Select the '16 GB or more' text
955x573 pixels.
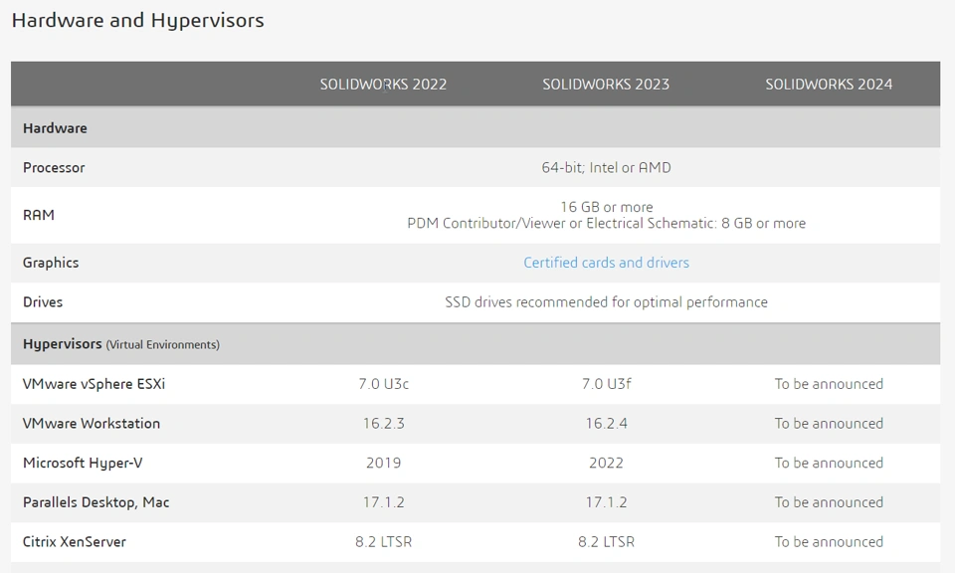click(606, 207)
